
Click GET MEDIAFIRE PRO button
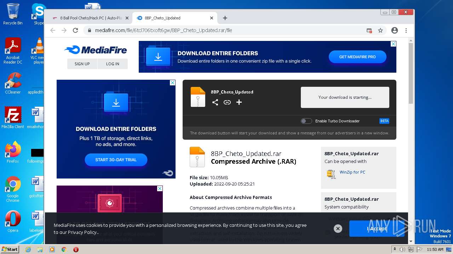357,57
